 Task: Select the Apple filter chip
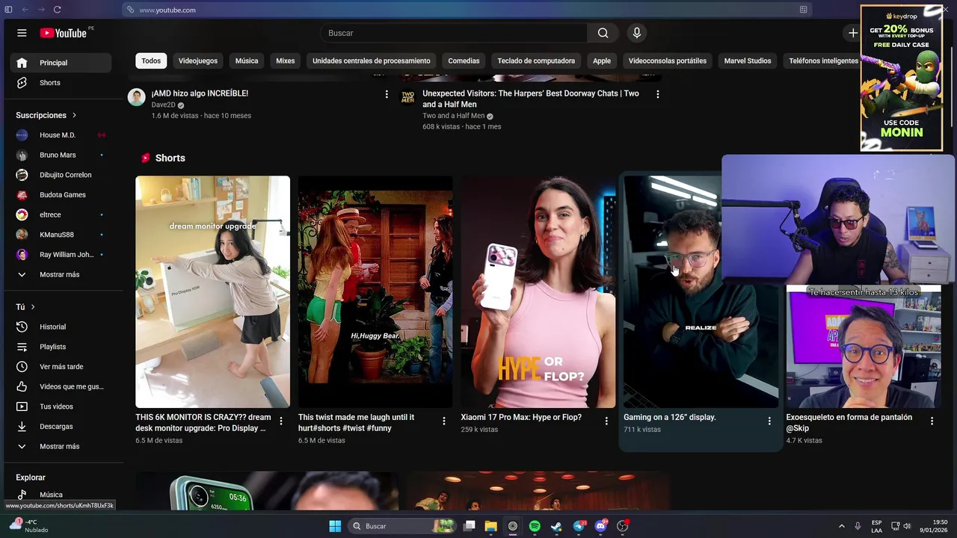[602, 61]
